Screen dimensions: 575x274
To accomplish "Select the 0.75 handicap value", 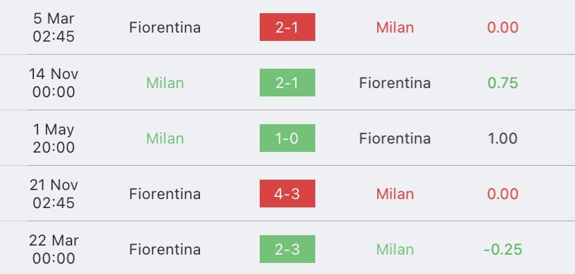I will (503, 83).
